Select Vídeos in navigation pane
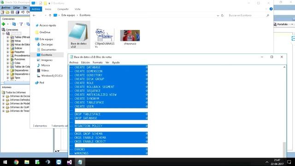This screenshot has height=166, width=295. tap(45, 71)
